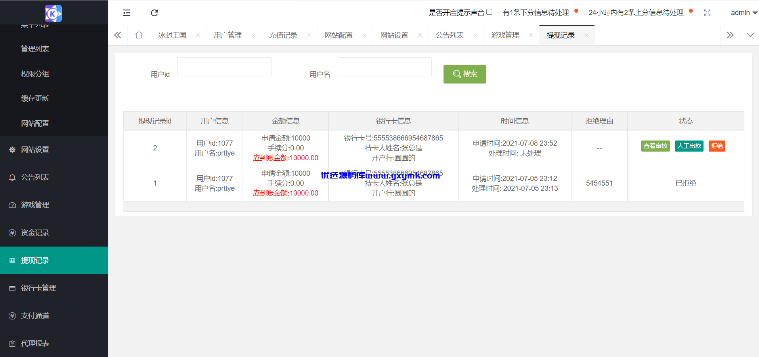Open the admin user dropdown
Screen dimensions: 759x357
[x=744, y=13]
